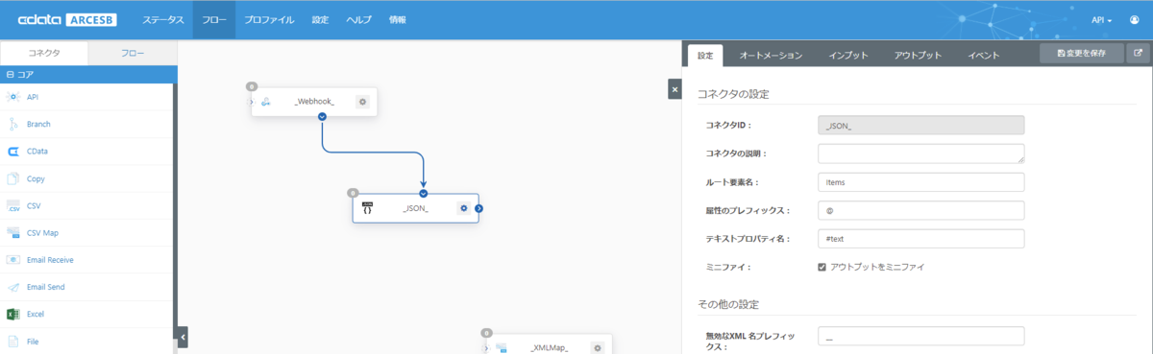Click the _XMLMap_ node label
Screen dimensions: 1153x354
tap(550, 348)
